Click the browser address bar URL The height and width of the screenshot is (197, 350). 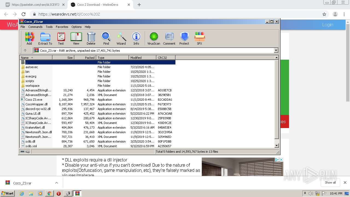(x=69, y=14)
